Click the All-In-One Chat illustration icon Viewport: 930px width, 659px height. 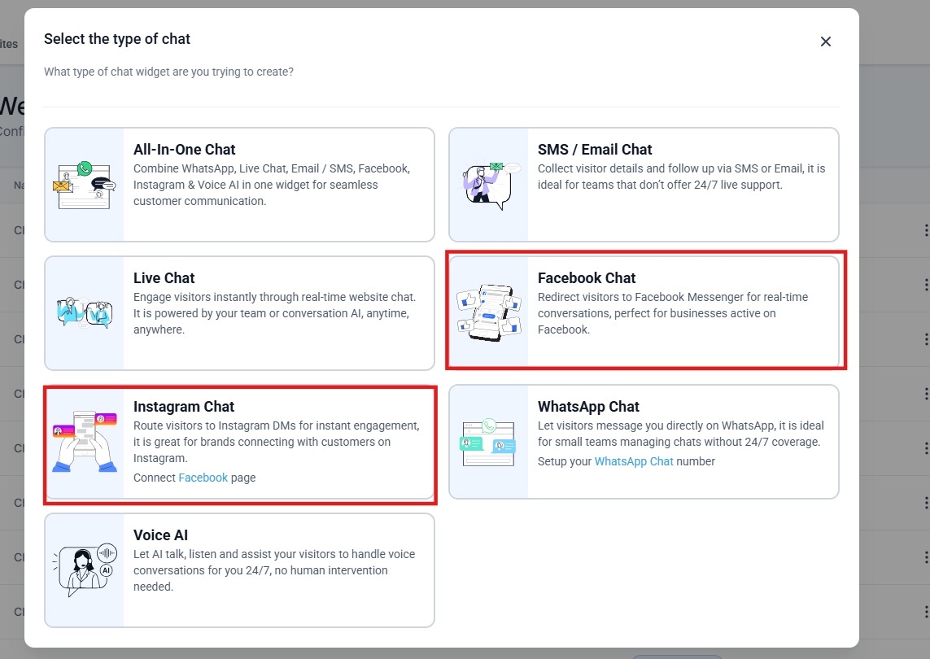point(85,185)
